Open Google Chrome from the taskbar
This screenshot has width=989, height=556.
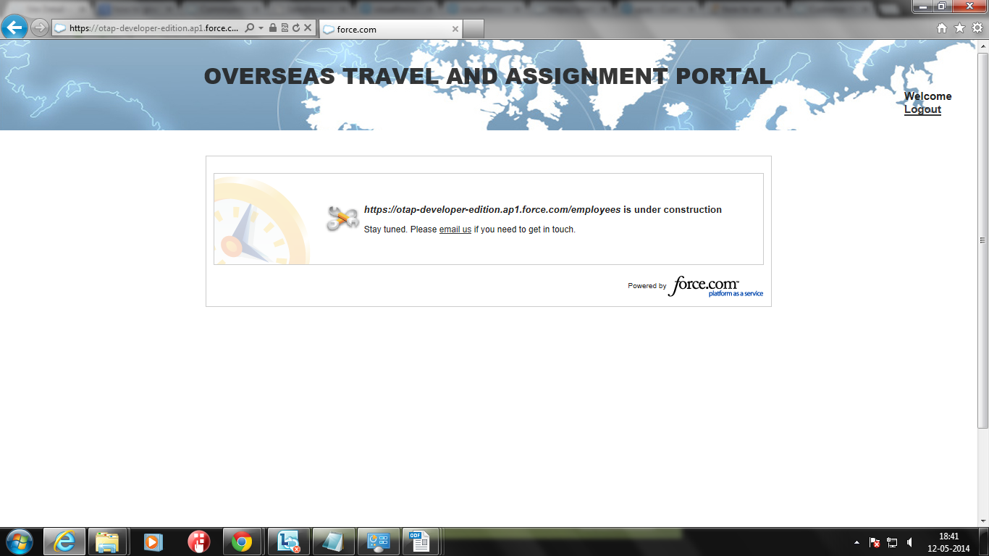point(242,542)
